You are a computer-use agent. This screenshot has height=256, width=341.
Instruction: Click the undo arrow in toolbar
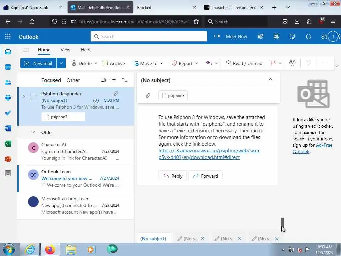(x=309, y=63)
